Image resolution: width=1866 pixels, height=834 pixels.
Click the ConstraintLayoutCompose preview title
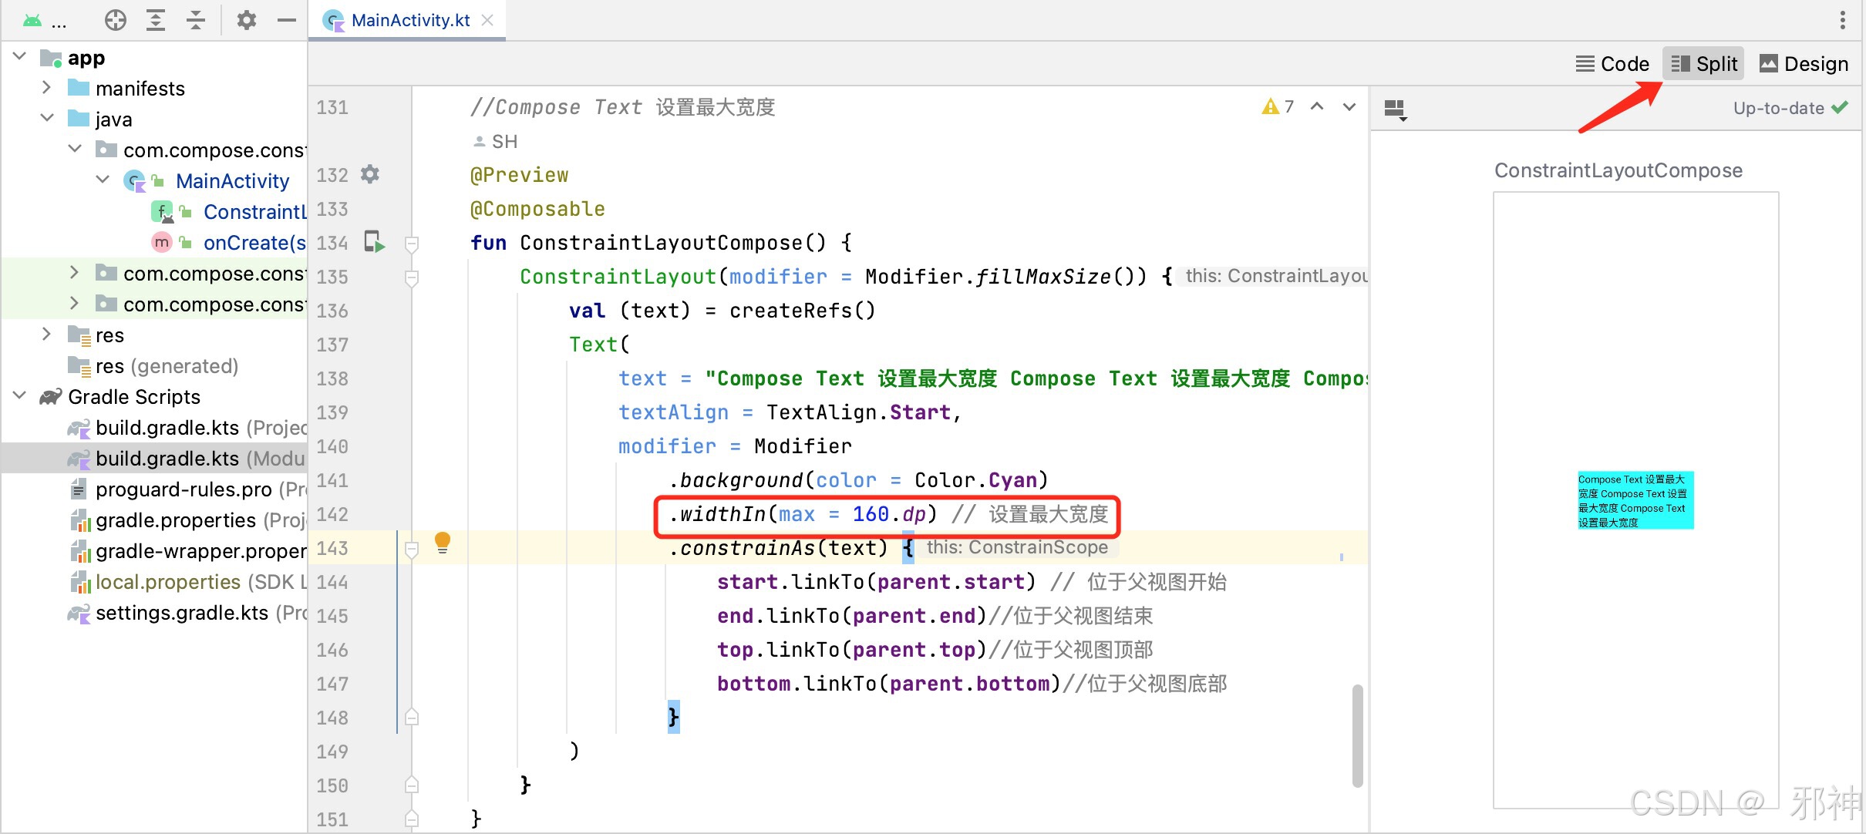pos(1618,170)
